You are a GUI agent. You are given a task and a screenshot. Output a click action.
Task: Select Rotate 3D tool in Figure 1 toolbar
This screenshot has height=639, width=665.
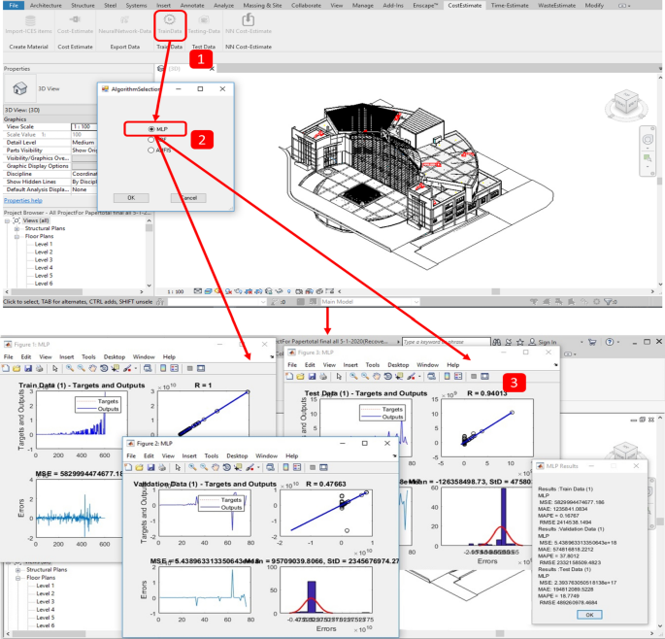104,368
